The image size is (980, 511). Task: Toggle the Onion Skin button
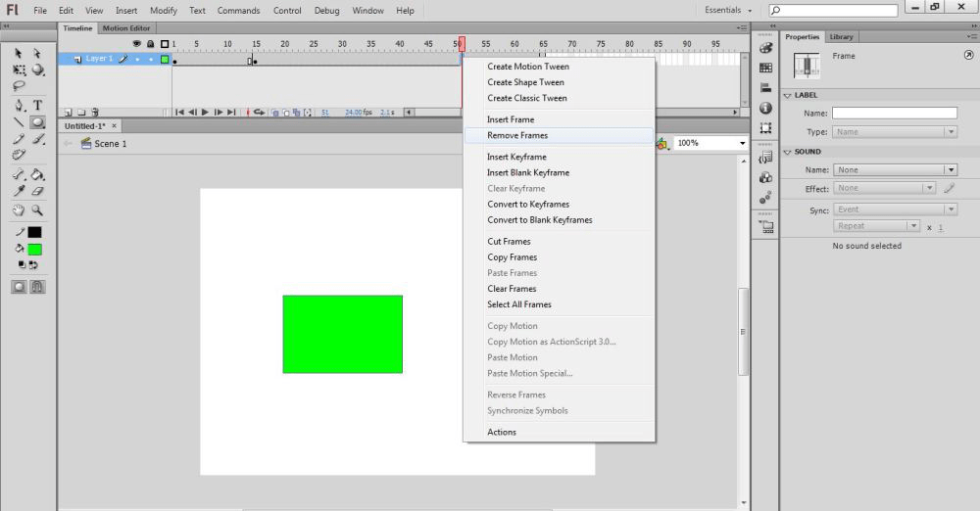[x=275, y=113]
